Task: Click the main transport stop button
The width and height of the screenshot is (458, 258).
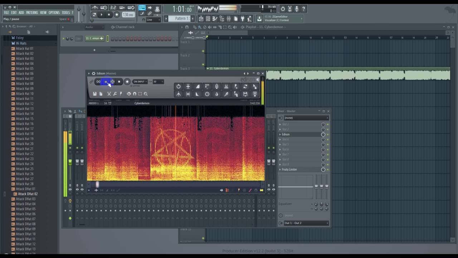Action: (x=109, y=15)
